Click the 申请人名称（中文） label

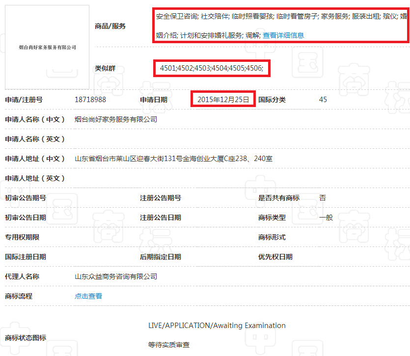tap(35, 119)
